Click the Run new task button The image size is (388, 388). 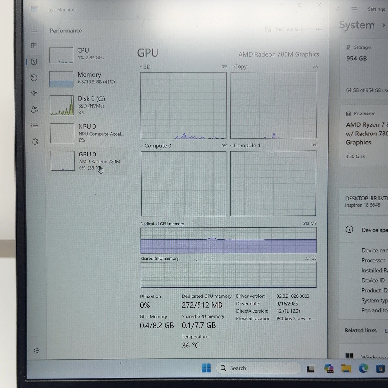284,29
